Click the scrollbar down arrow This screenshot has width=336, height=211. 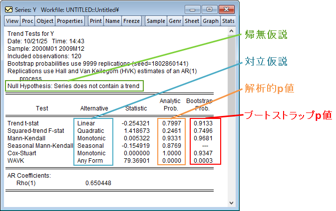(x=231, y=202)
